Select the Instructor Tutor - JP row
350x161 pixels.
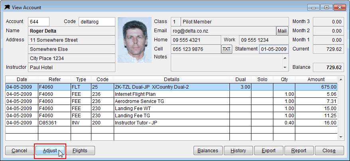pyautogui.click(x=171, y=122)
